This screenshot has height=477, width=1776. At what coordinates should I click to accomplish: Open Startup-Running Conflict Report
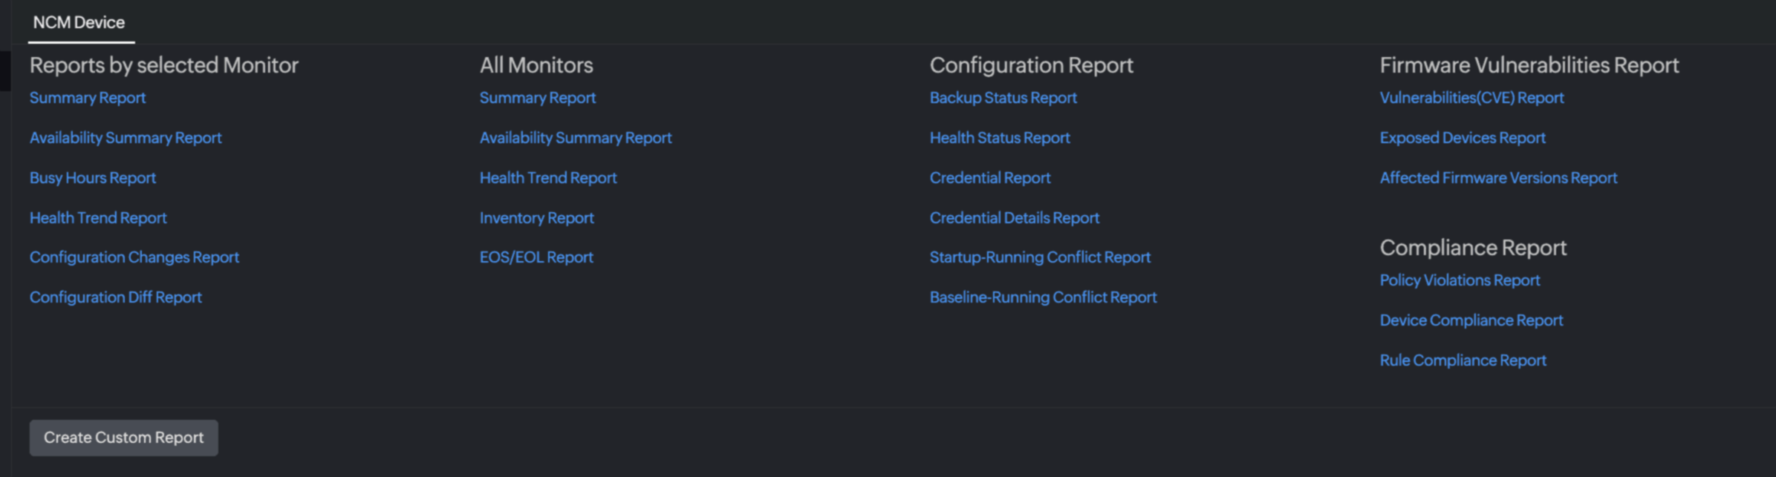tap(1040, 257)
